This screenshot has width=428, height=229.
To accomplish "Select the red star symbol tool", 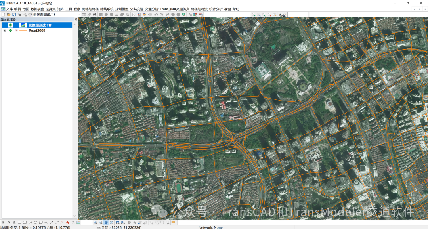I will (x=67, y=223).
